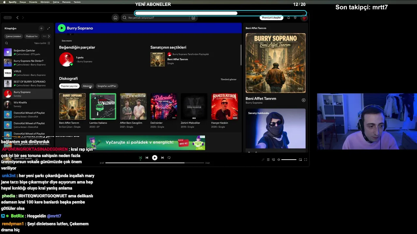The height and width of the screenshot is (234, 417).
Task: Toggle shuffle in the player bar
Action: tap(140, 158)
